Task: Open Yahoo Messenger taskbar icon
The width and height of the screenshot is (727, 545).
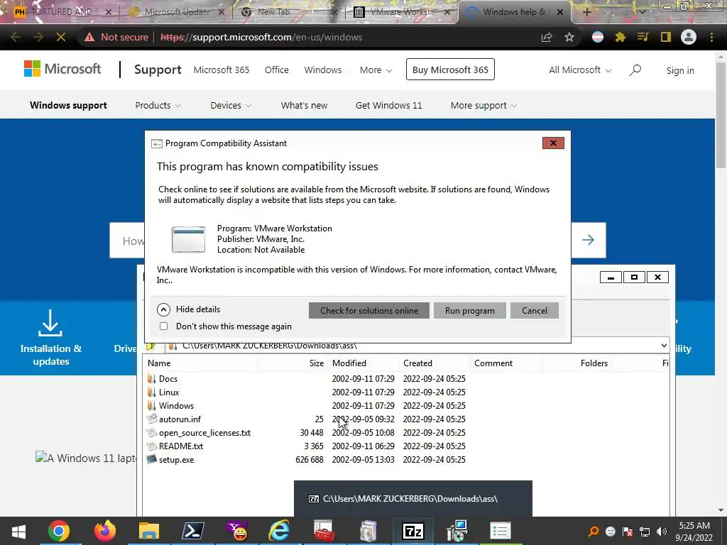Action: [237, 531]
